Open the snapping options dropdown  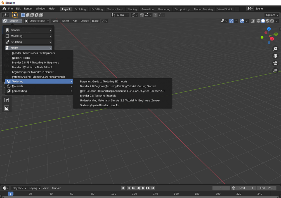(148, 15)
